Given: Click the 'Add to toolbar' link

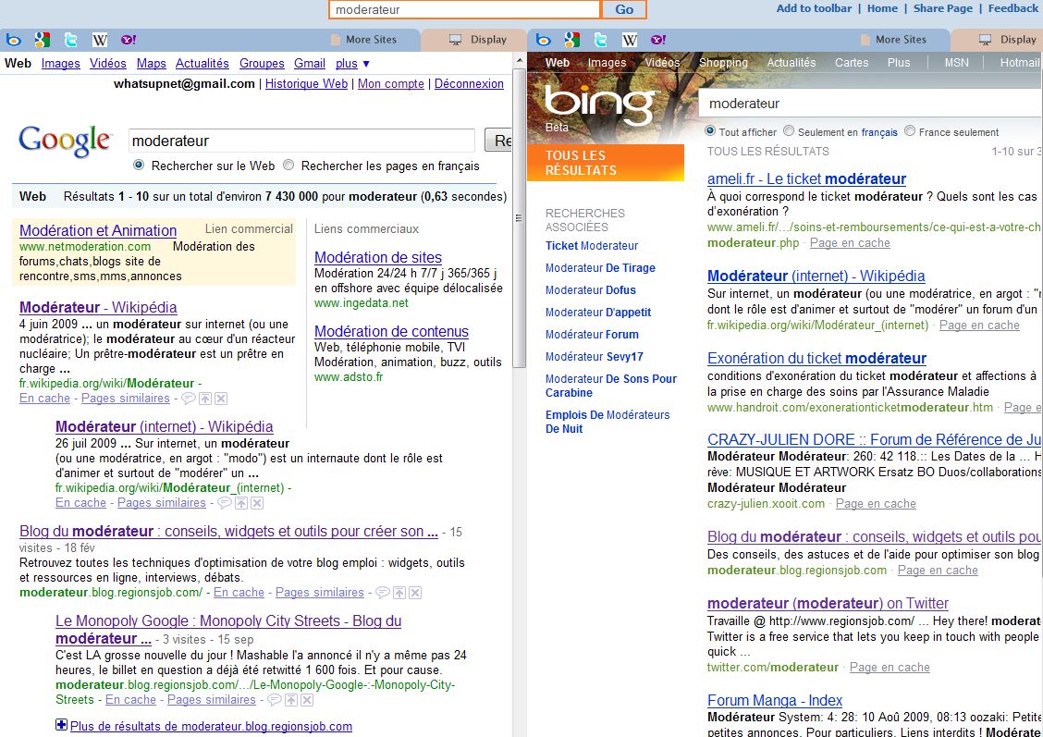Looking at the screenshot, I should pos(814,8).
